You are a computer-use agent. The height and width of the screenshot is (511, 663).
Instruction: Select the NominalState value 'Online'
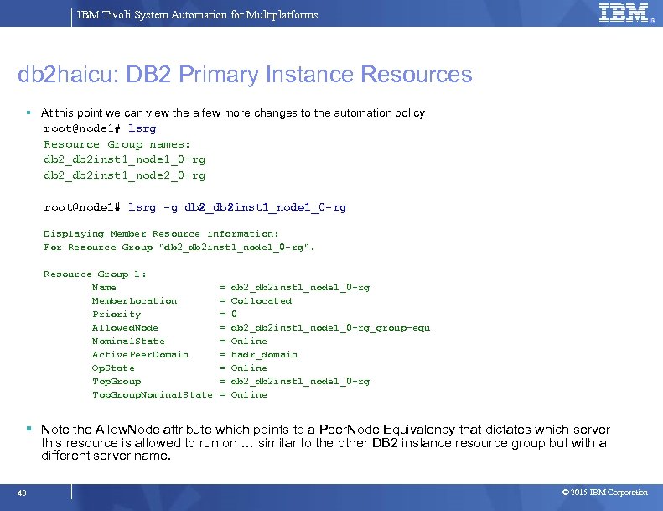coord(249,342)
